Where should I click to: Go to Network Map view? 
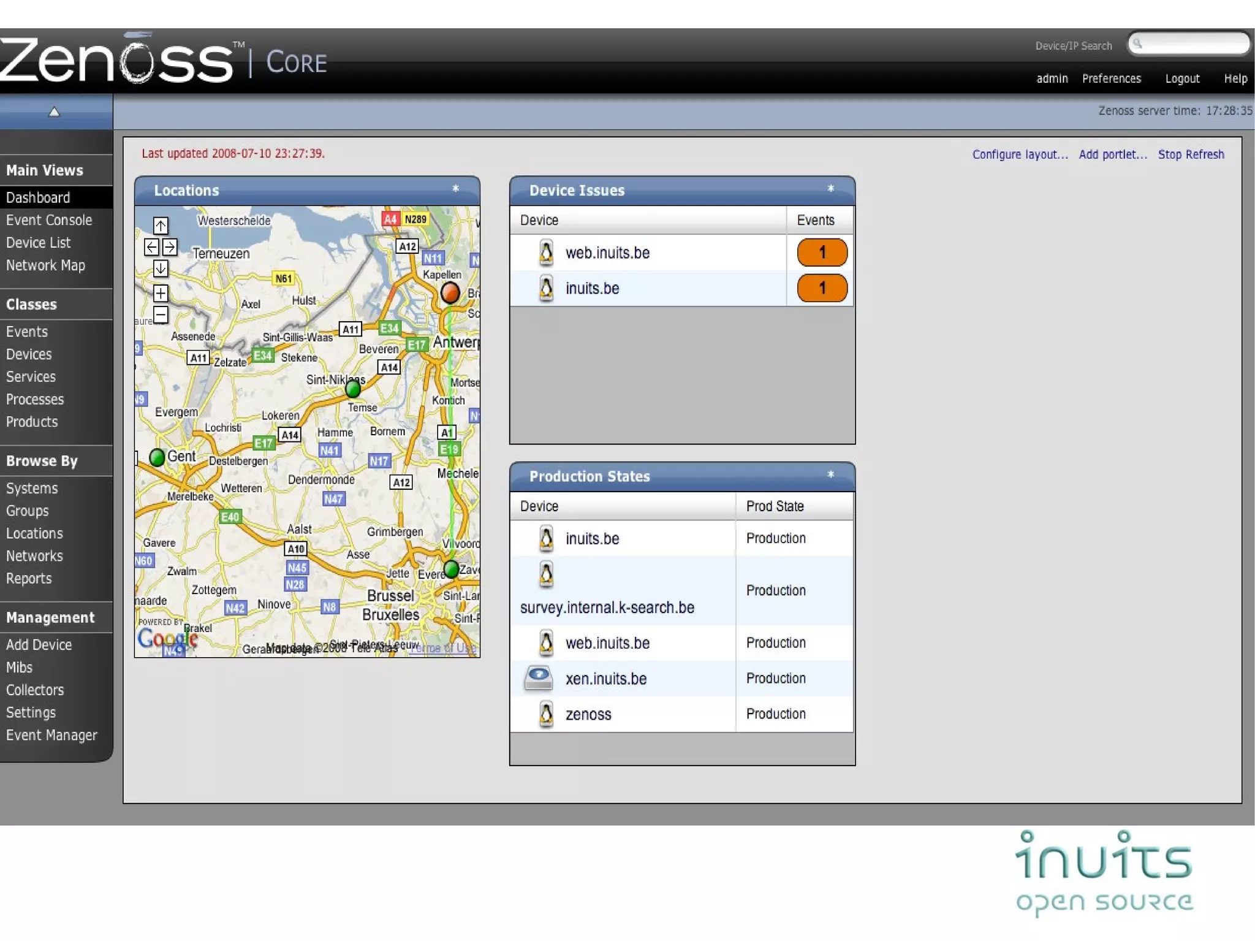pos(45,265)
